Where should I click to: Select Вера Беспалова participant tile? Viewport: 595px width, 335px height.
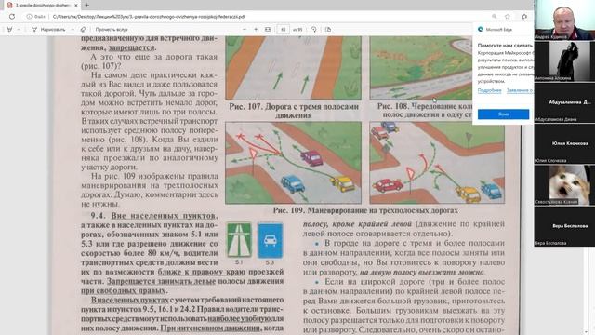tap(564, 226)
